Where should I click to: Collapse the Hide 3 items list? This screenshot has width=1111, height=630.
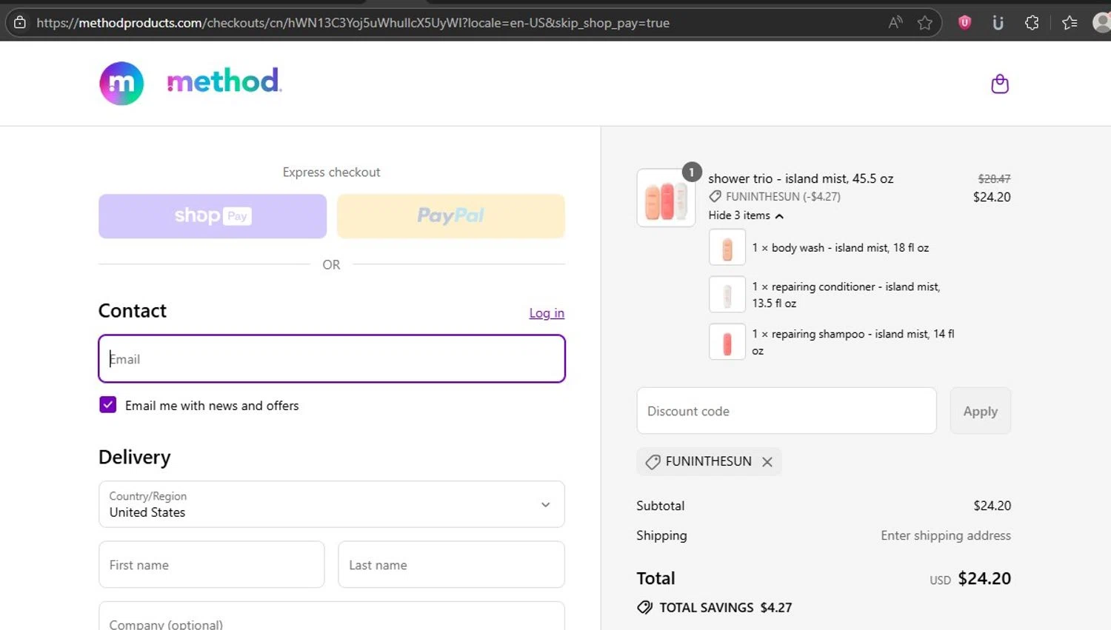click(746, 215)
